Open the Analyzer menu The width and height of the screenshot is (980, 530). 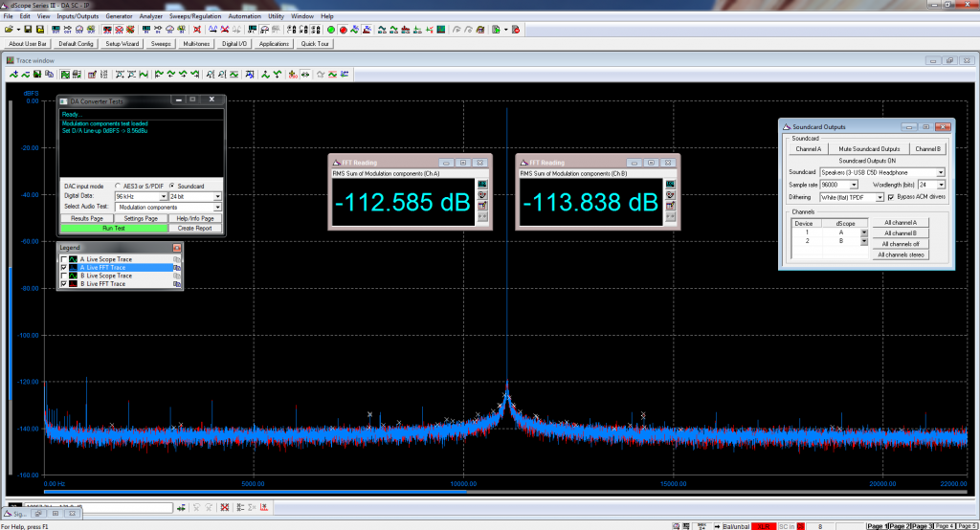(150, 16)
